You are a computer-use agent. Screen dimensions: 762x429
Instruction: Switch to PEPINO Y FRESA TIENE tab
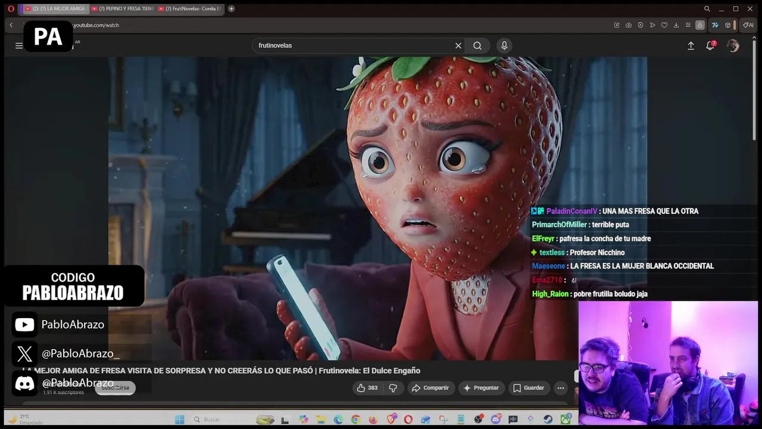pyautogui.click(x=123, y=9)
